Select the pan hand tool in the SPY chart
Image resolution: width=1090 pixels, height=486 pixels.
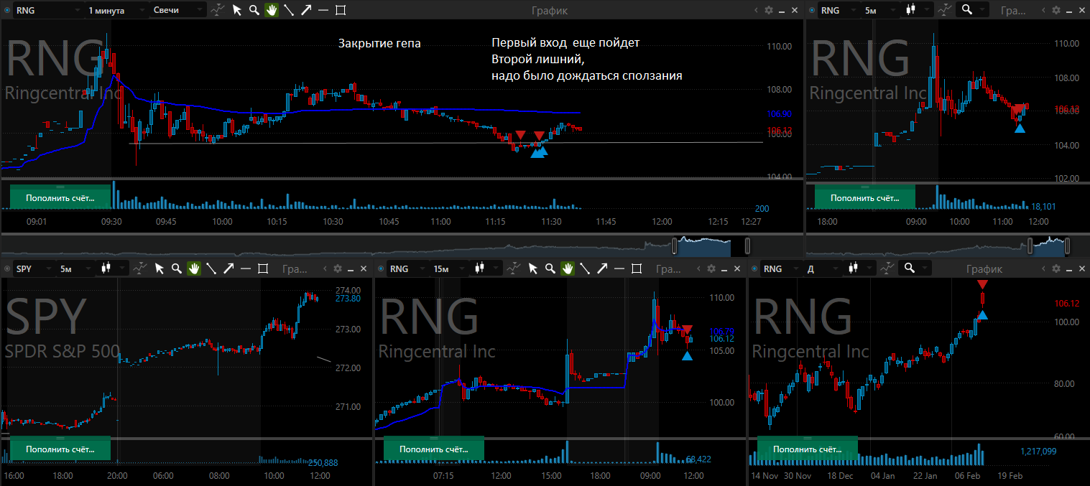coord(193,268)
